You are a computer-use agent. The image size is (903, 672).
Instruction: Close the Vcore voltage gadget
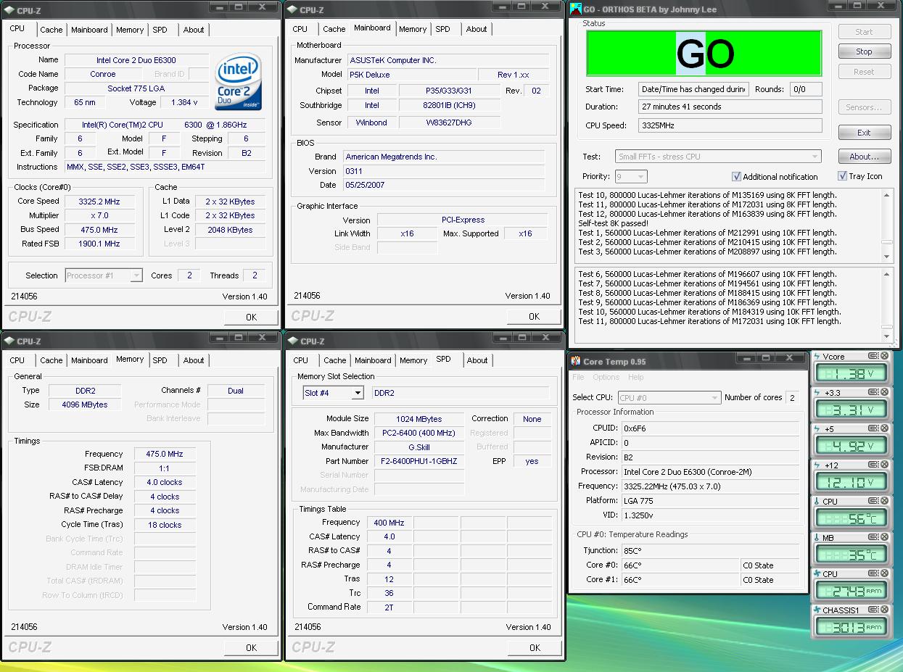(884, 356)
